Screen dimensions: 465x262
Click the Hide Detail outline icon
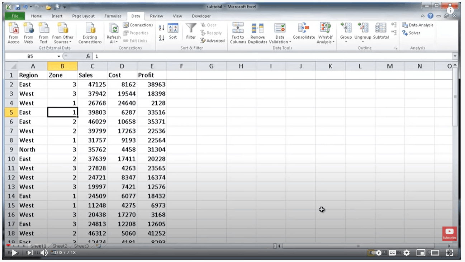(x=394, y=33)
